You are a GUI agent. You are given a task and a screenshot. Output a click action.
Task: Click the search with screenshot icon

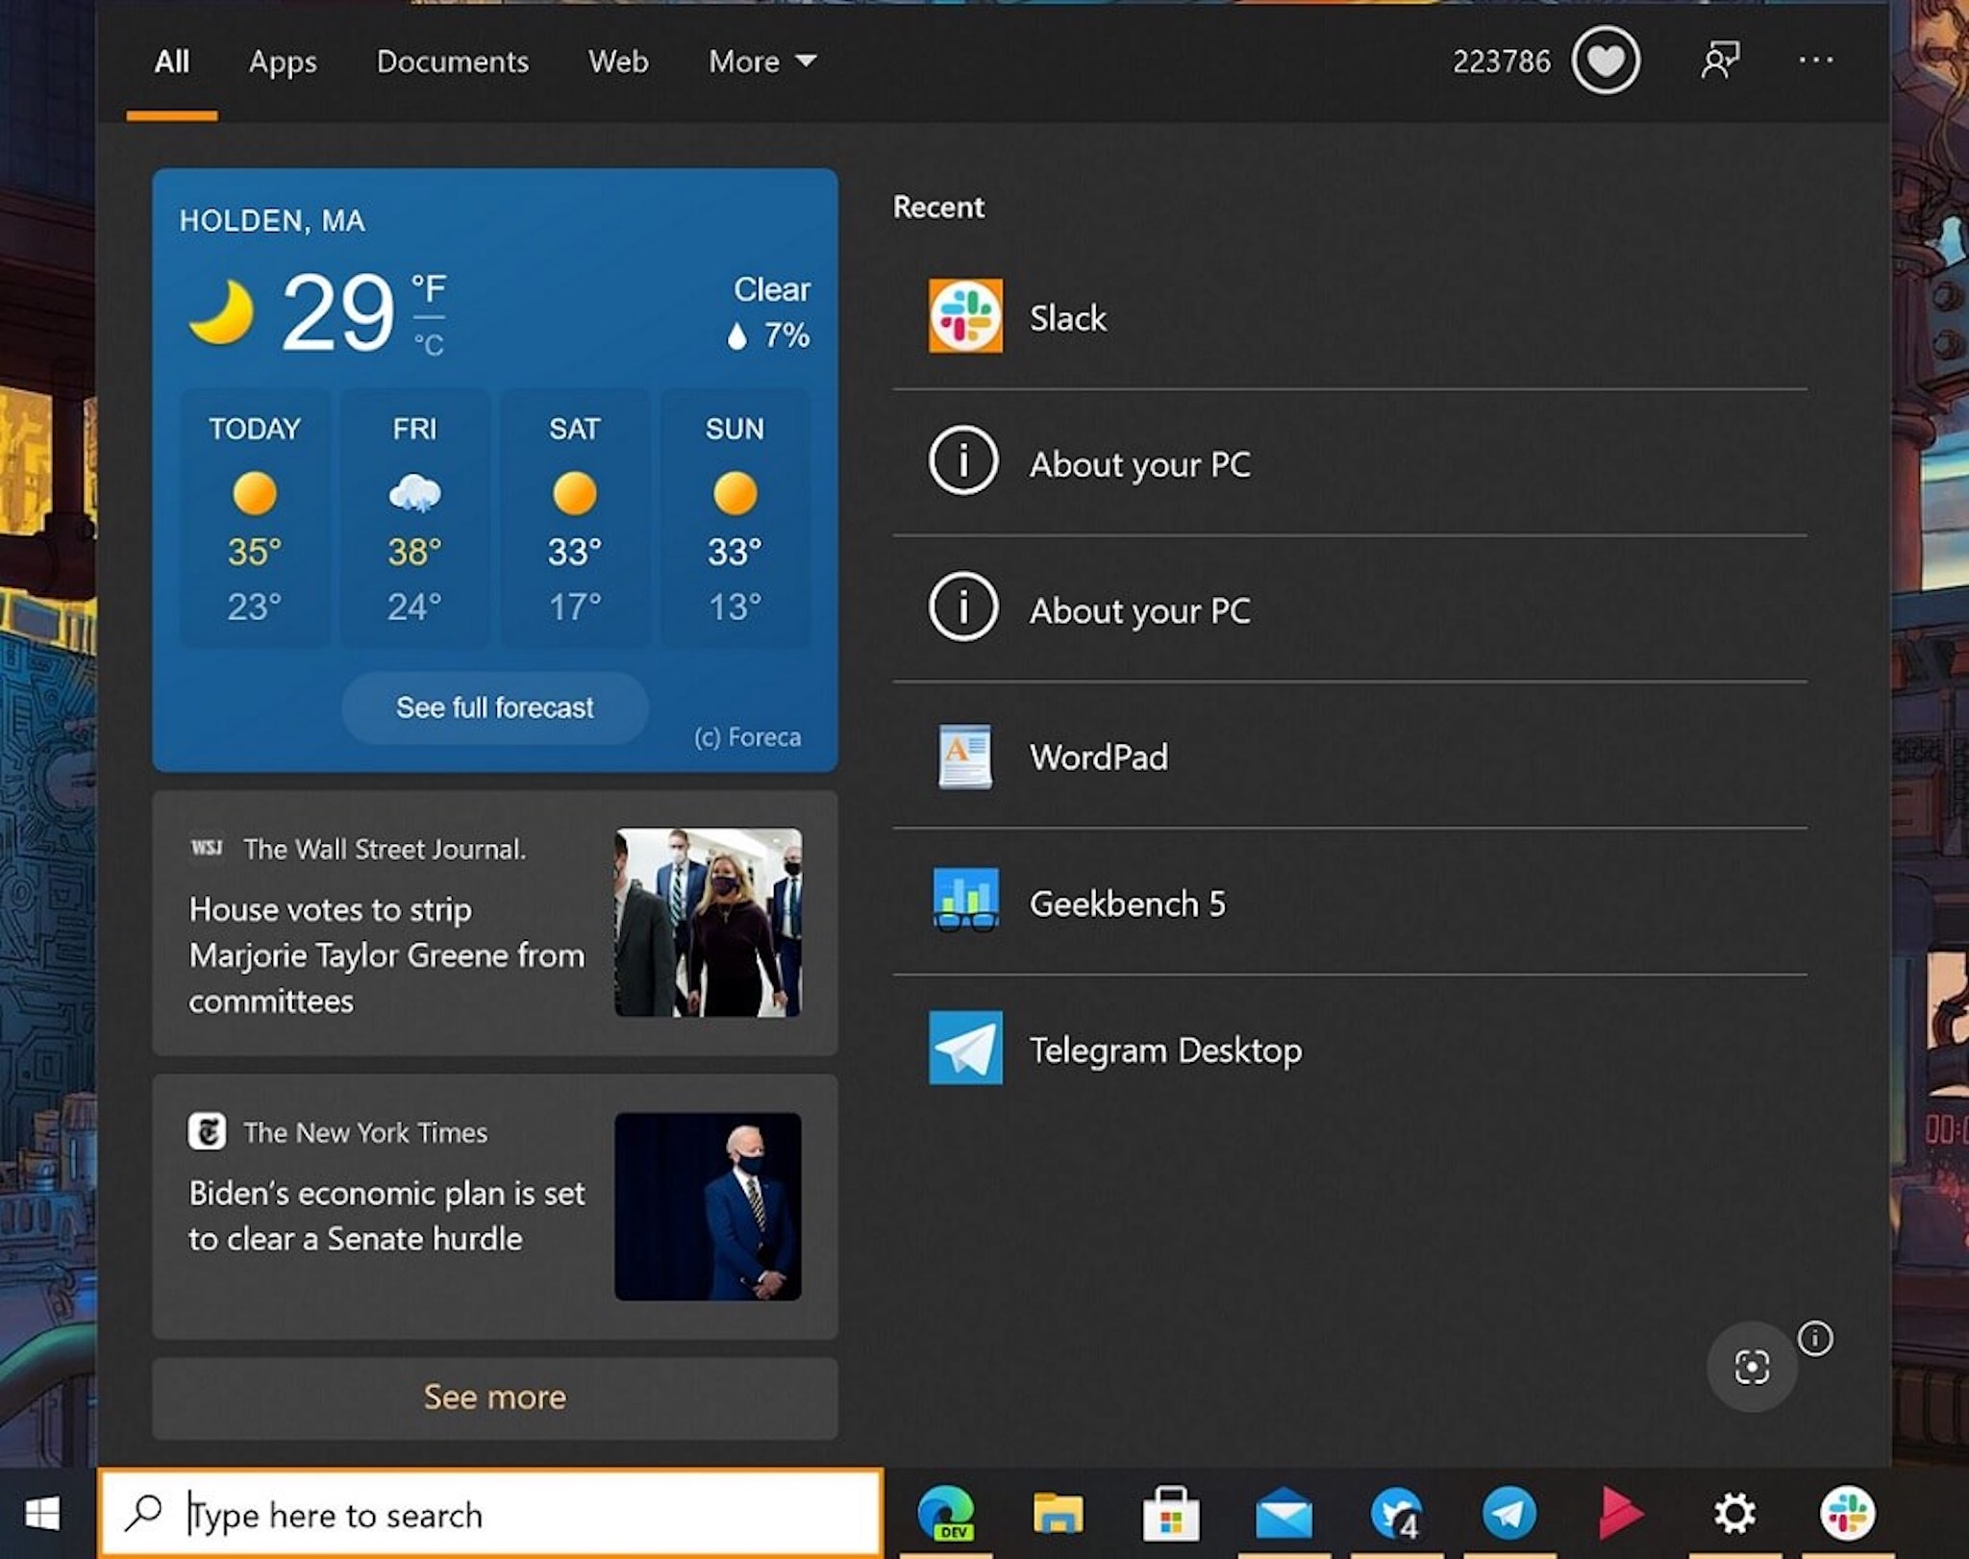click(1751, 1367)
